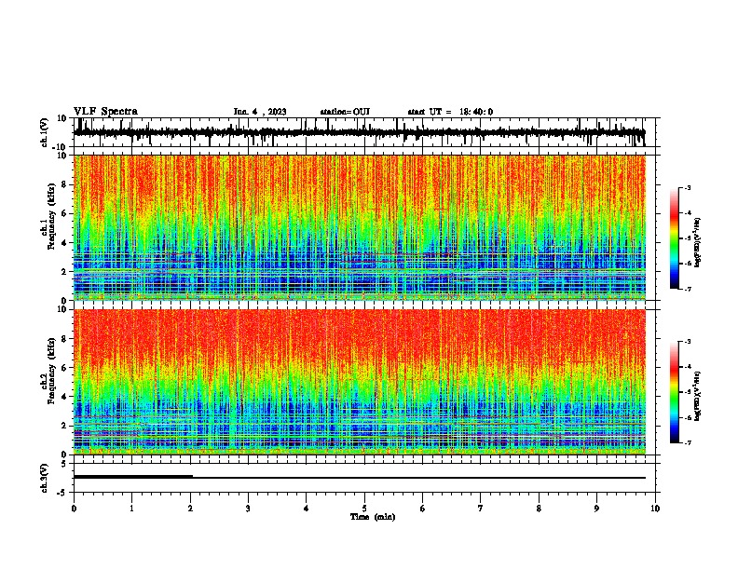Click the 'start UT = 18:40:0' header text
This screenshot has width=738, height=570.
coord(450,112)
